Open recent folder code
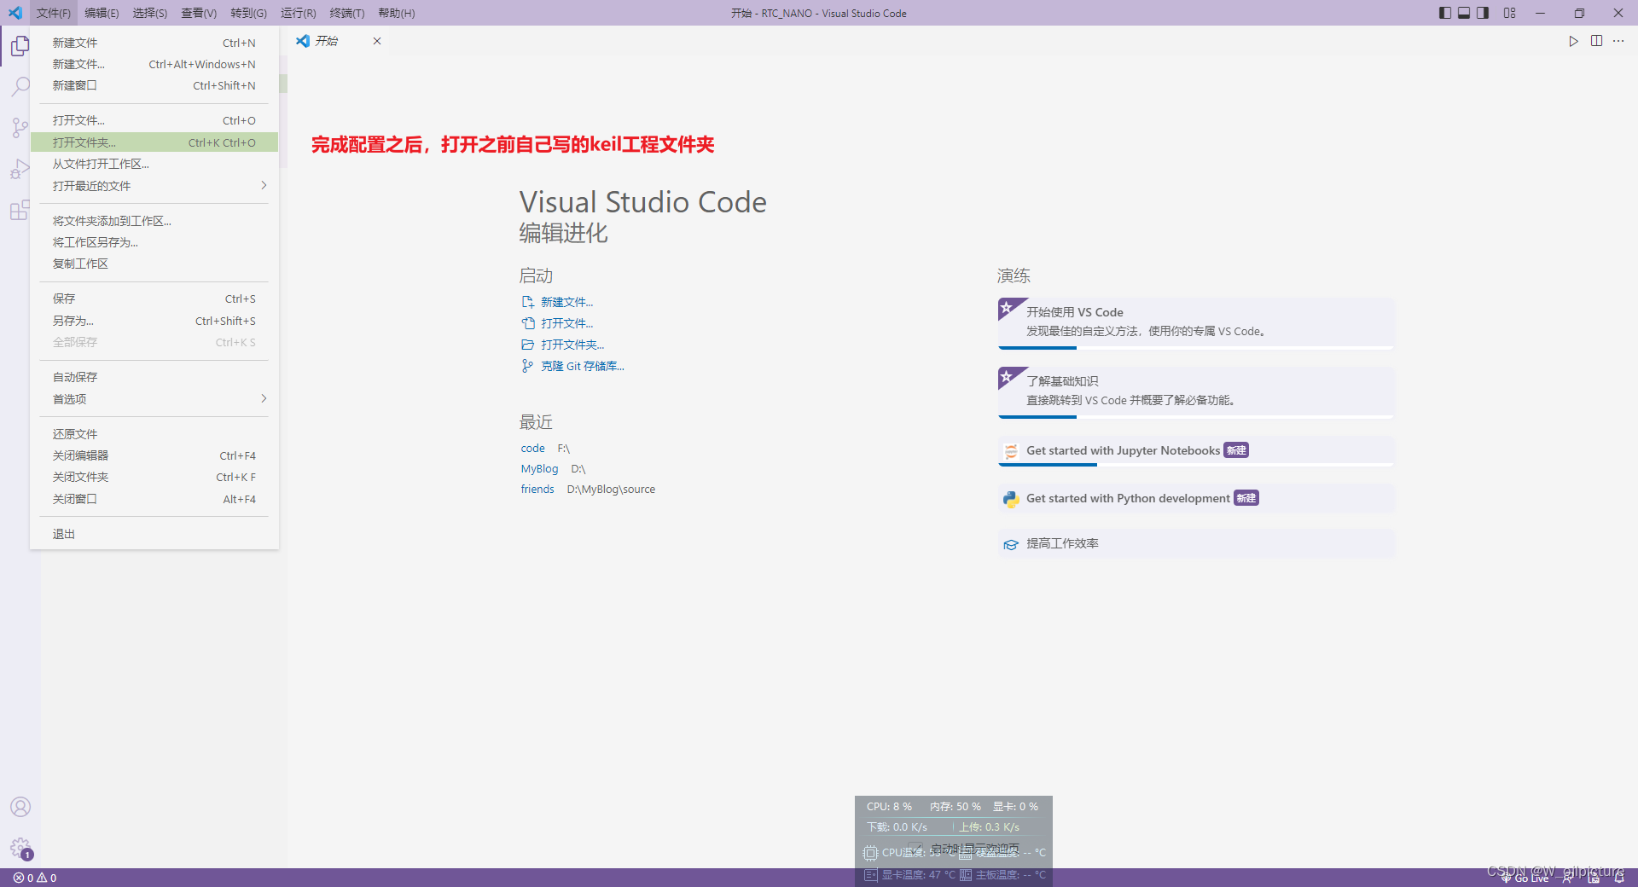The image size is (1638, 887). (x=532, y=449)
